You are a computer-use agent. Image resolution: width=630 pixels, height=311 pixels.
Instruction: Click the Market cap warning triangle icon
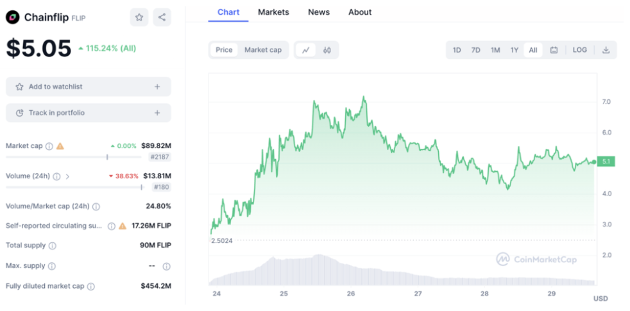click(x=60, y=146)
